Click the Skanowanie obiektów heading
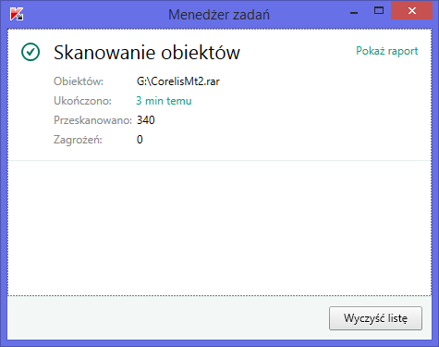Viewport: 439px width, 347px height. click(147, 53)
